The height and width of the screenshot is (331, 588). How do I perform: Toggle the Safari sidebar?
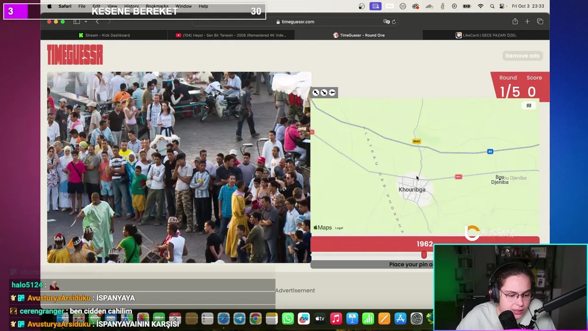[x=77, y=22]
